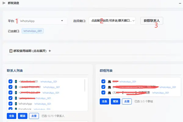Click 去重 under the contact list
This screenshot has width=183, height=122.
click(x=34, y=116)
